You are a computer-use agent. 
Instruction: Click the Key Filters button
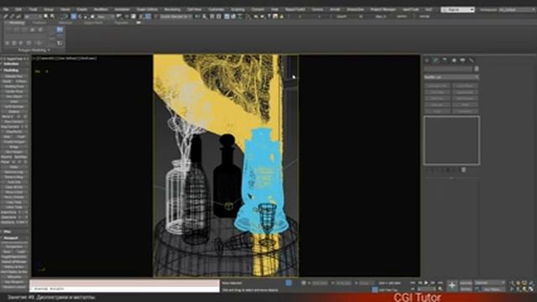(x=493, y=289)
